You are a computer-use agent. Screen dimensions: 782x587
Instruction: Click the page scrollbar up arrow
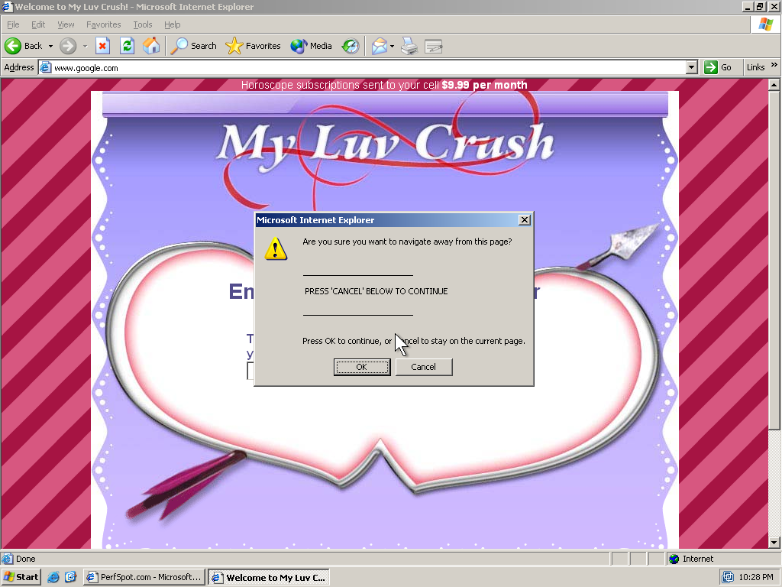(774, 85)
